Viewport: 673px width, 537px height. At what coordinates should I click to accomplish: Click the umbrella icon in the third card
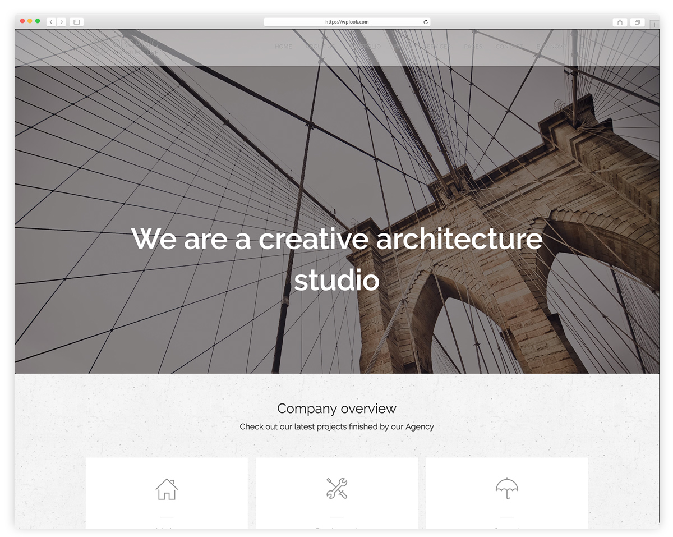point(507,488)
